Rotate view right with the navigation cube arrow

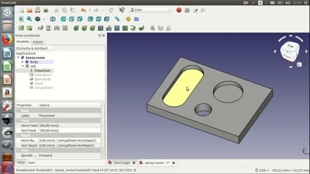point(307,51)
